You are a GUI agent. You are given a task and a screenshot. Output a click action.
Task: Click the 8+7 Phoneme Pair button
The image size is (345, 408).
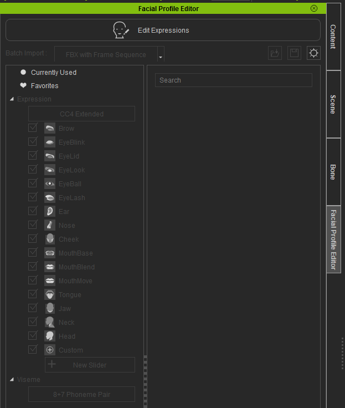click(x=81, y=394)
